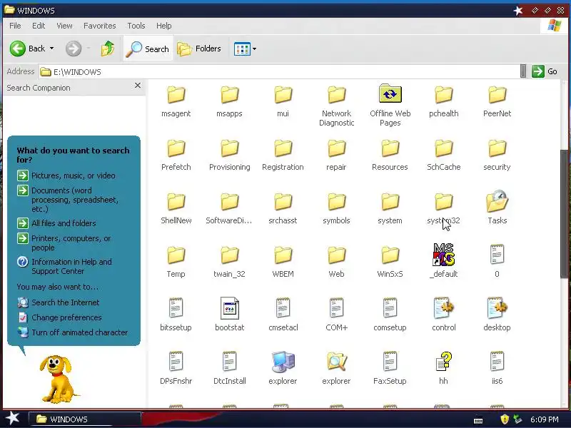
Task: Select the hh help file icon
Action: point(443,362)
